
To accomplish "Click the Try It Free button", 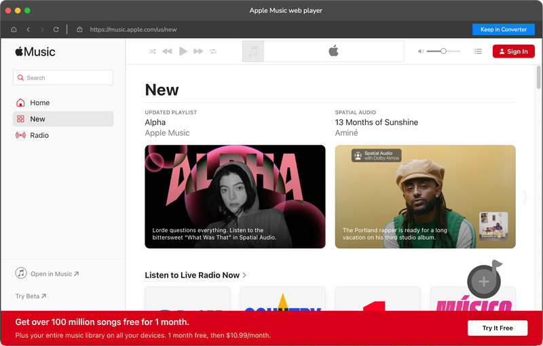I will [498, 328].
